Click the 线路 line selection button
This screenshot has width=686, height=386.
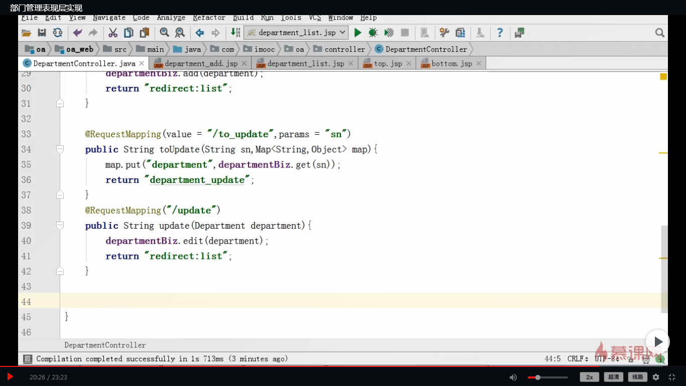[x=637, y=377]
